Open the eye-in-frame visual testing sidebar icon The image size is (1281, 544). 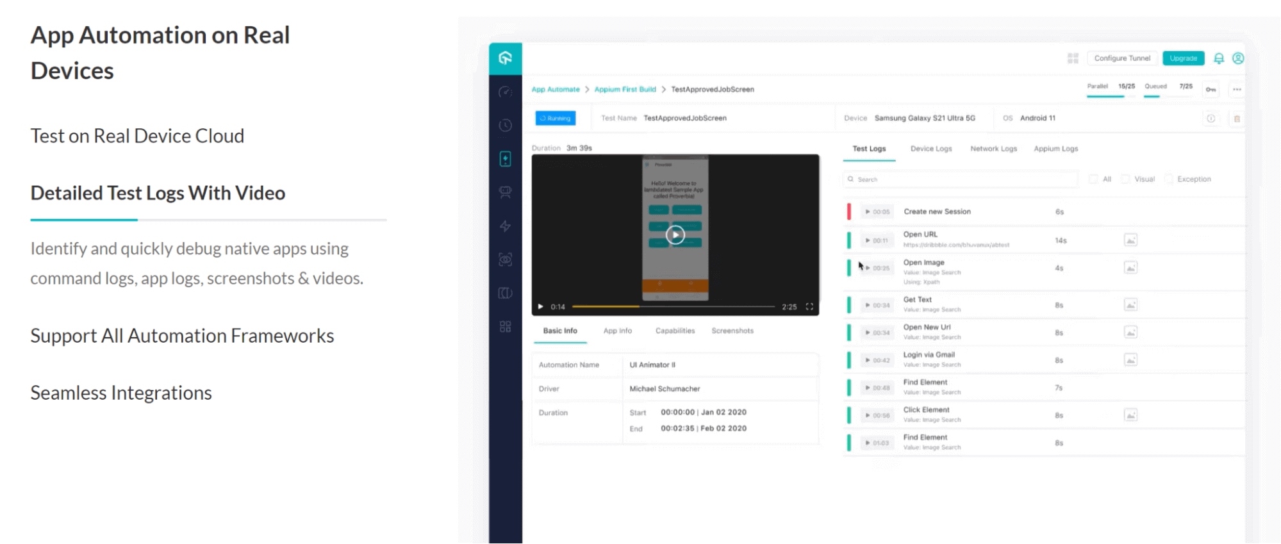click(x=505, y=260)
